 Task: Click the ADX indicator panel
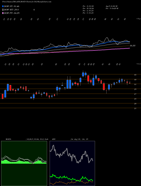[72, 163]
